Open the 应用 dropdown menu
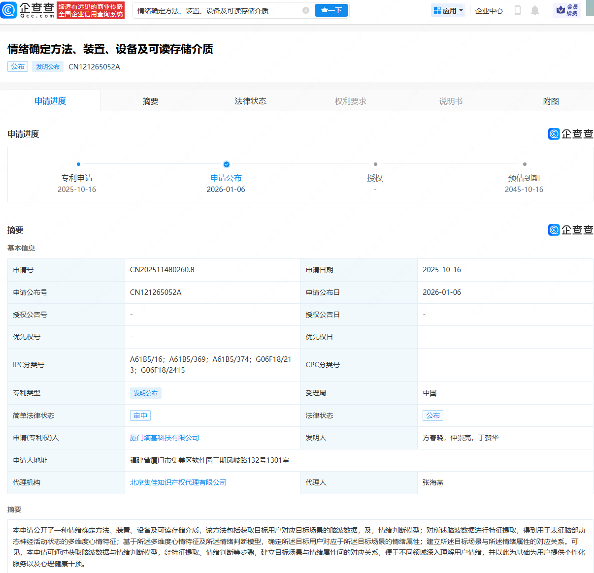The width and height of the screenshot is (594, 573). [x=448, y=10]
